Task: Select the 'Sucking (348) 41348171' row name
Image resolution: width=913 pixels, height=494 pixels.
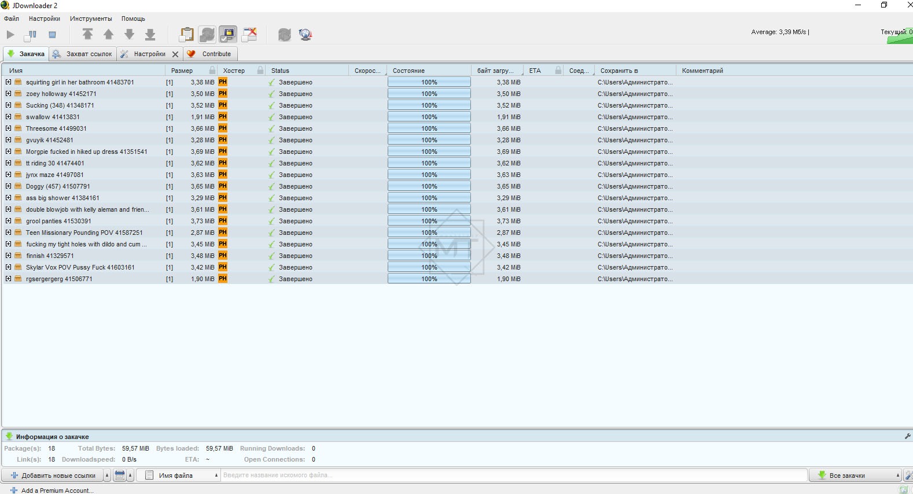Action: click(60, 105)
